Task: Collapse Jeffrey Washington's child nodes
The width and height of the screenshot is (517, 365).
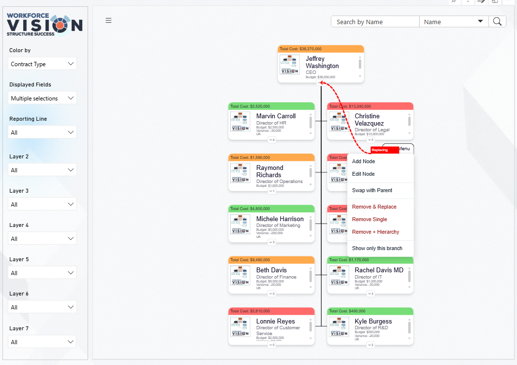Action: point(321,83)
